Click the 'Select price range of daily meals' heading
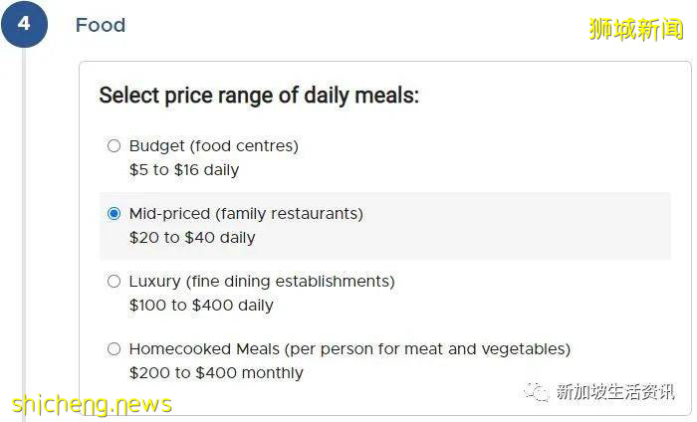This screenshot has width=697, height=422. point(259,97)
